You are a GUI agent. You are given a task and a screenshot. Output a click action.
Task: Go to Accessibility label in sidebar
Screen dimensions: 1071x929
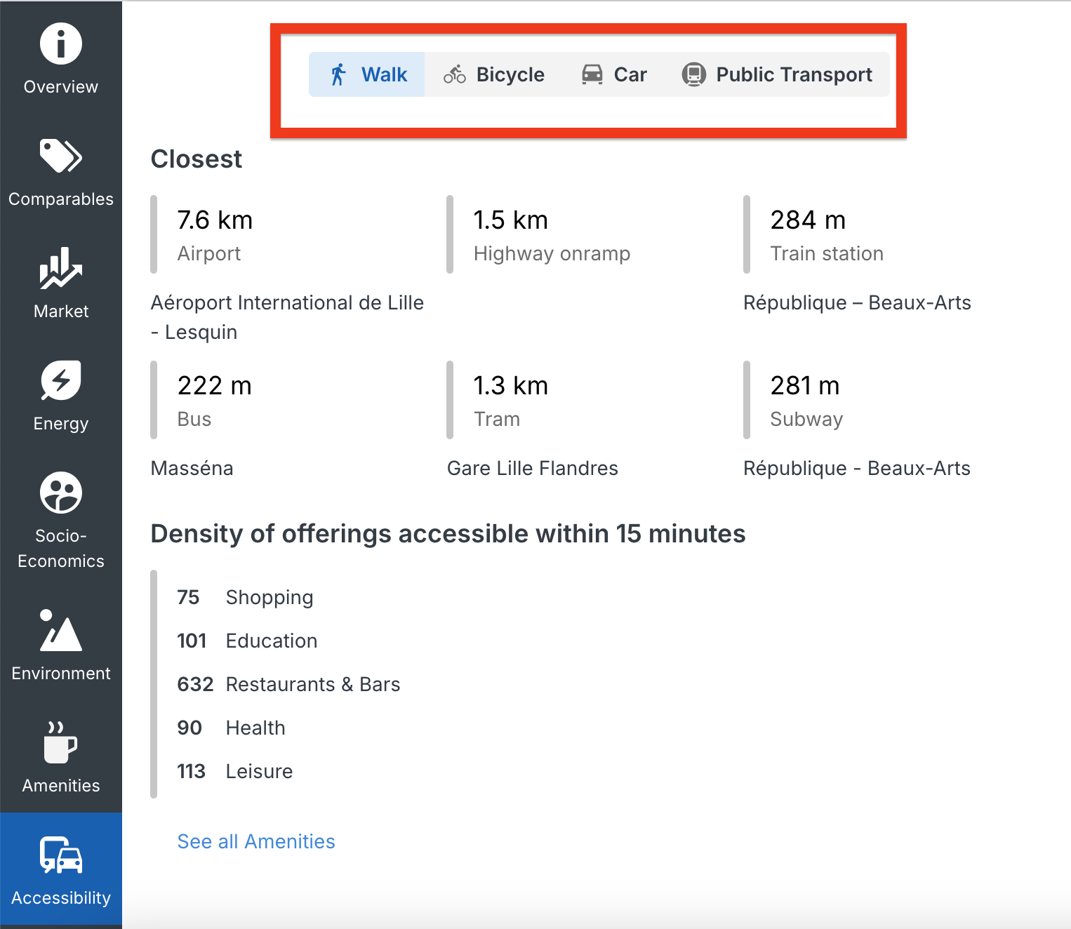(61, 898)
